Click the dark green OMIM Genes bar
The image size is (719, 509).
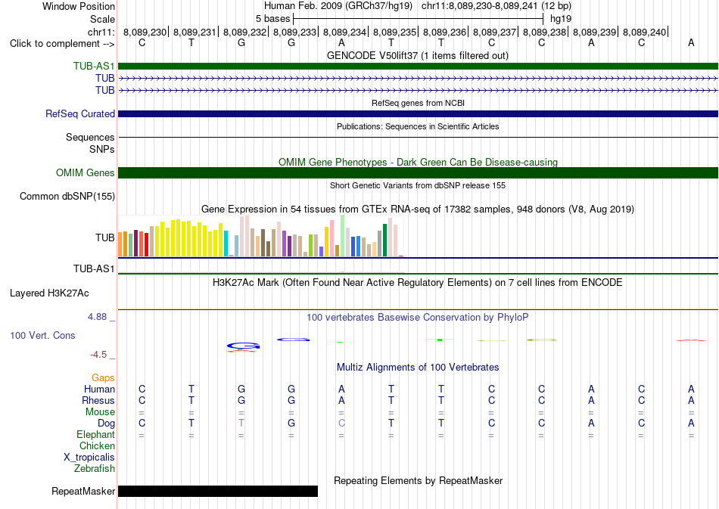click(418, 172)
